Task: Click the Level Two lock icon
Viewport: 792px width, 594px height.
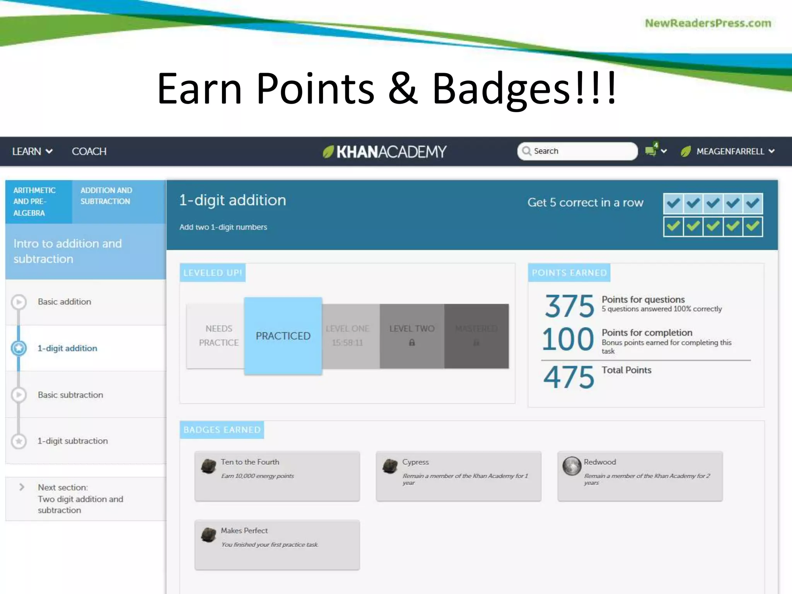Action: [x=412, y=343]
